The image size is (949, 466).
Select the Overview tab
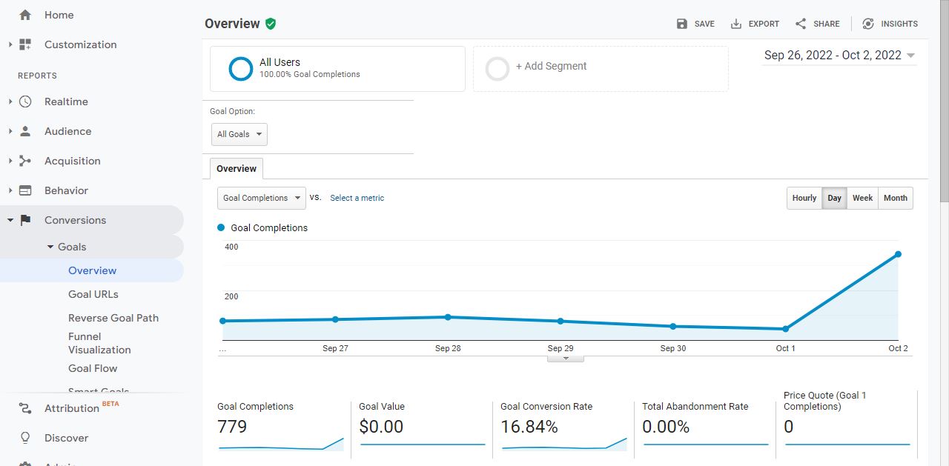237,168
